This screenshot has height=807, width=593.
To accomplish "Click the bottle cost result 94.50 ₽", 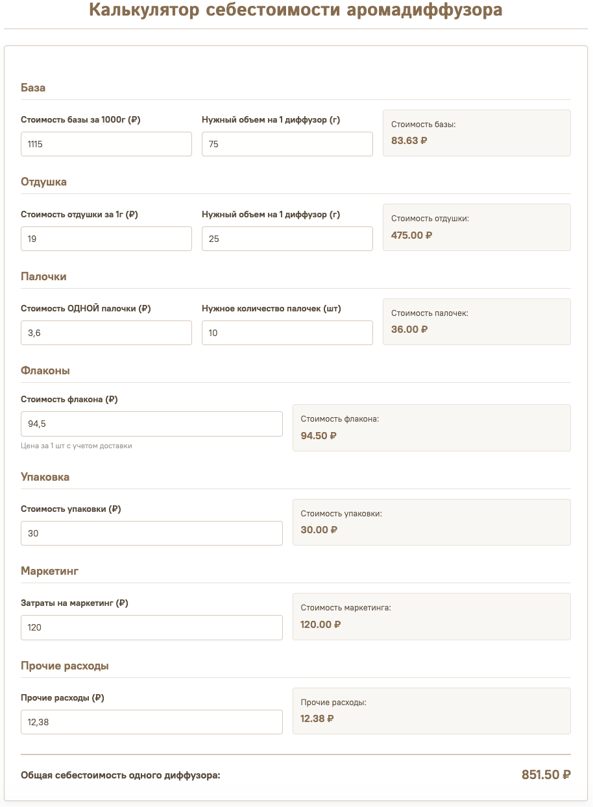I will (x=319, y=435).
